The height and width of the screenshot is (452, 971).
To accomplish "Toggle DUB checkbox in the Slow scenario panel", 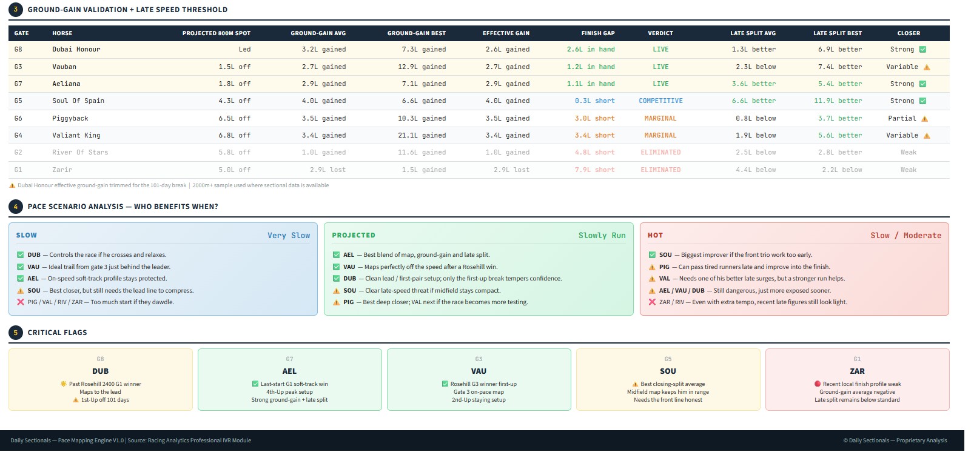I will coord(21,255).
